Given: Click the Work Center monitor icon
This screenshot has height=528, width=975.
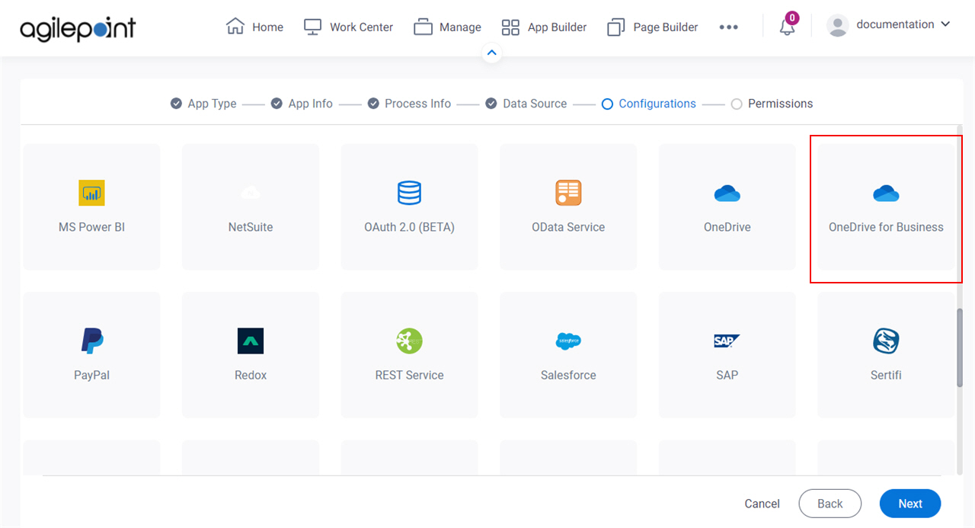Looking at the screenshot, I should [312, 27].
